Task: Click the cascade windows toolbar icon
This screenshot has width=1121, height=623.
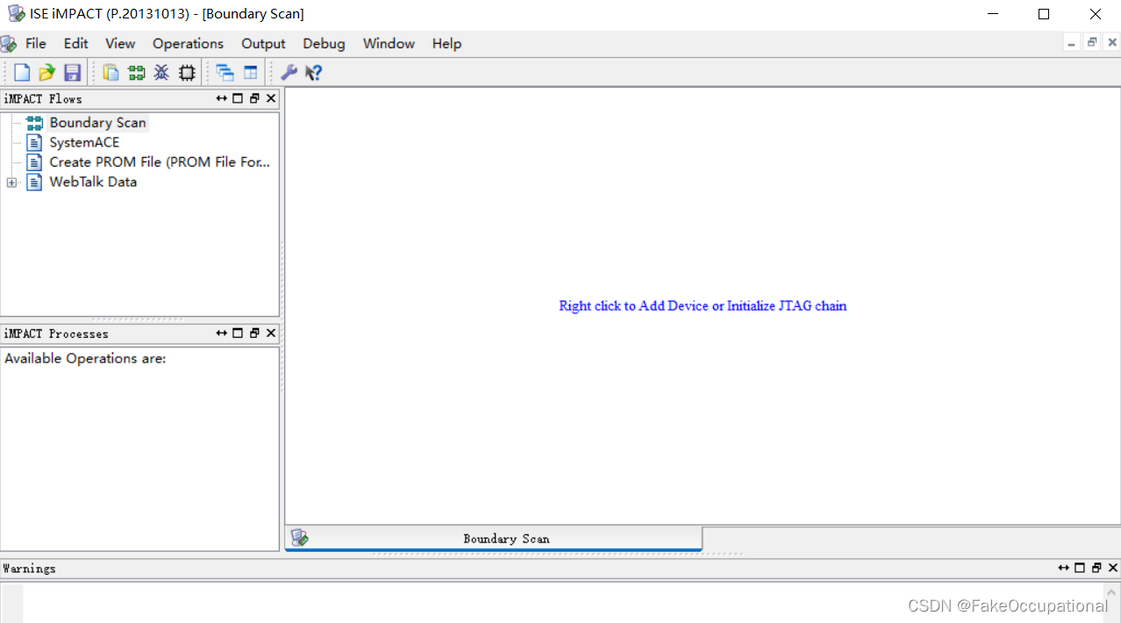Action: [x=225, y=73]
